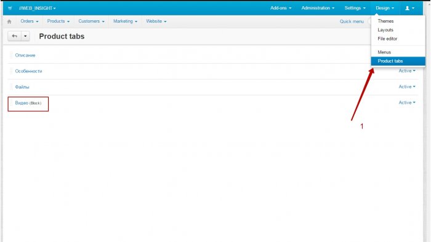This screenshot has width=431, height=242.
Task: Open the Add-ons menu
Action: coord(281,8)
